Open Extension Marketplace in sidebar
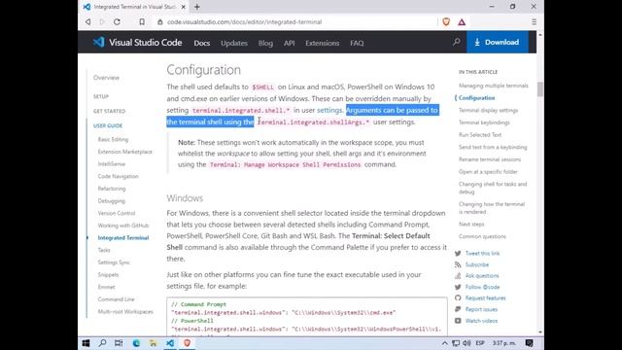The height and width of the screenshot is (350, 622). 125,152
